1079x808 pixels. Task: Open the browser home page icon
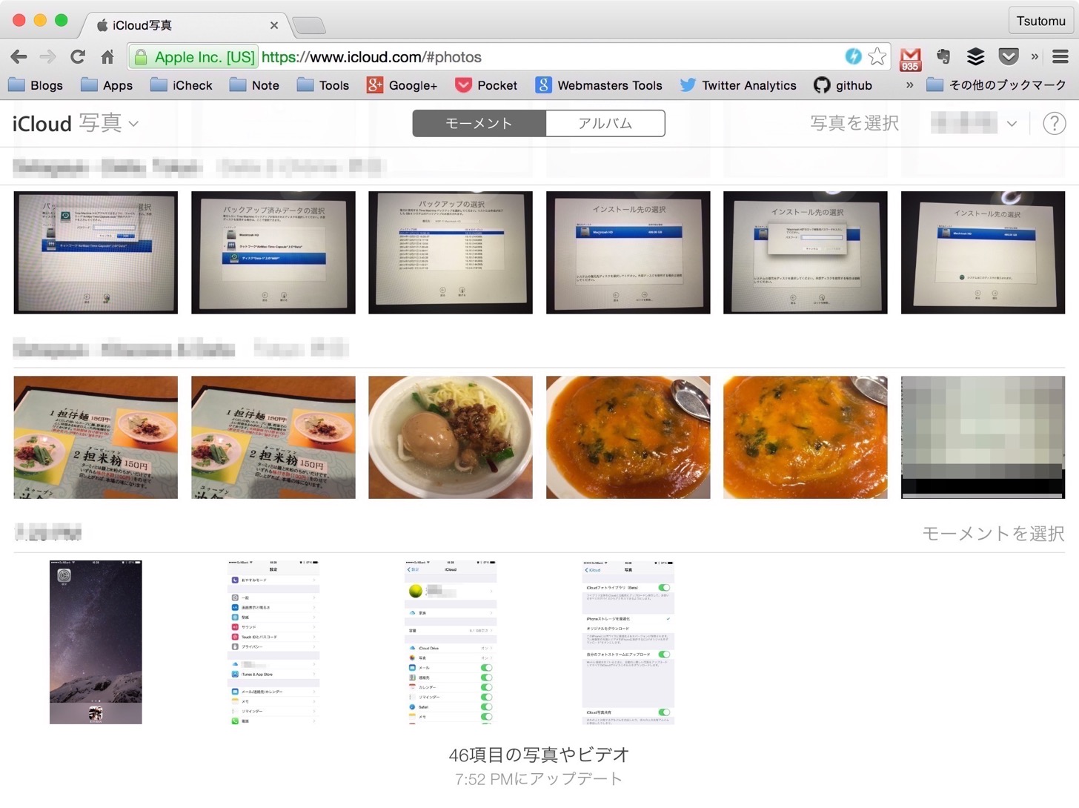coord(107,56)
